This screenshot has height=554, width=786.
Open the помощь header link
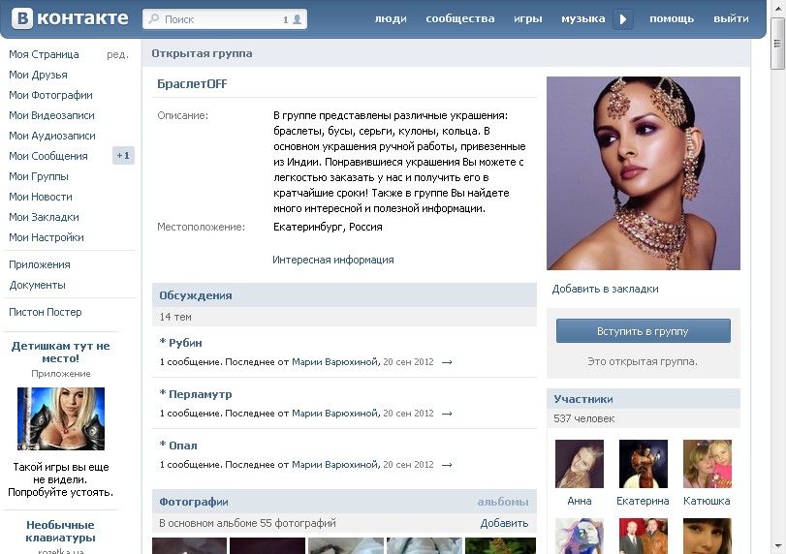(x=672, y=19)
